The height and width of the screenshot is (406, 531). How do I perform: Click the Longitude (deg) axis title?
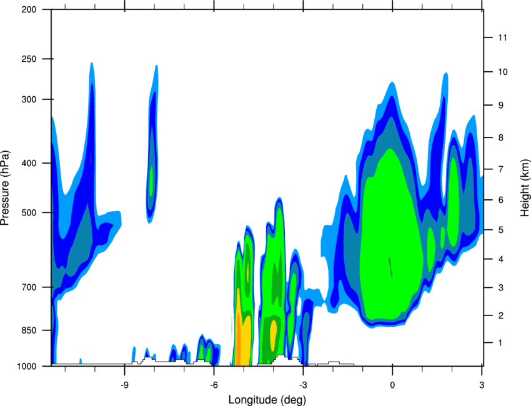pos(267,400)
